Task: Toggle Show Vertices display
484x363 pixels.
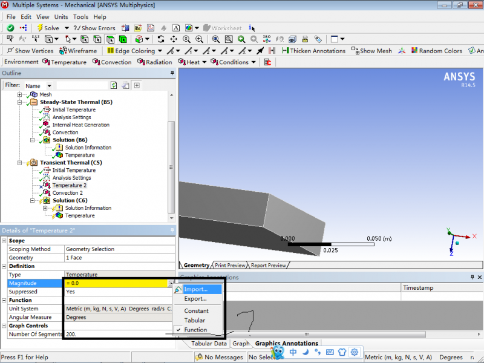Action: [29, 51]
